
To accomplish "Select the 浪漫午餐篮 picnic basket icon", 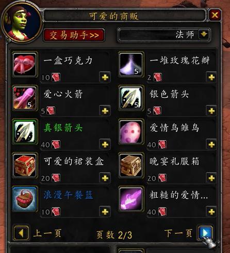I will point(25,199).
